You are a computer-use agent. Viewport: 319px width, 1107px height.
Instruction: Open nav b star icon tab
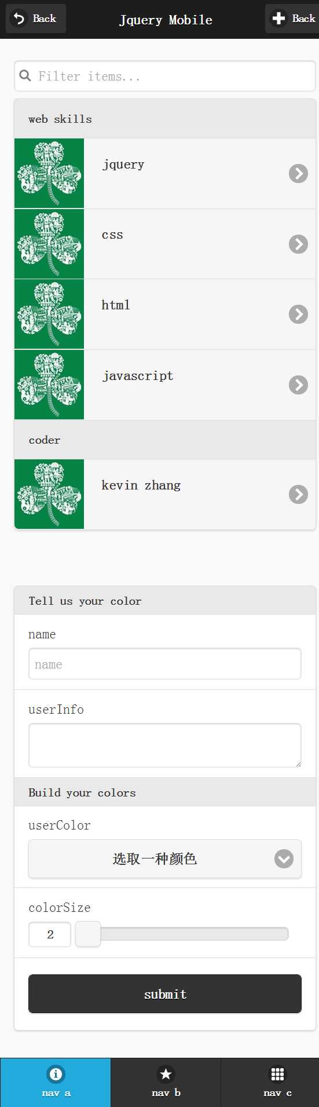click(x=166, y=1082)
